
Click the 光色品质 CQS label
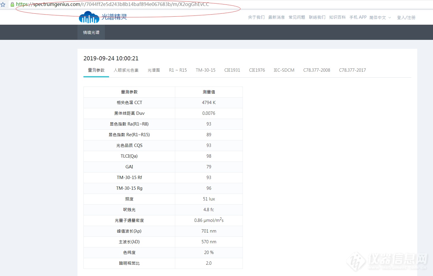pos(129,145)
